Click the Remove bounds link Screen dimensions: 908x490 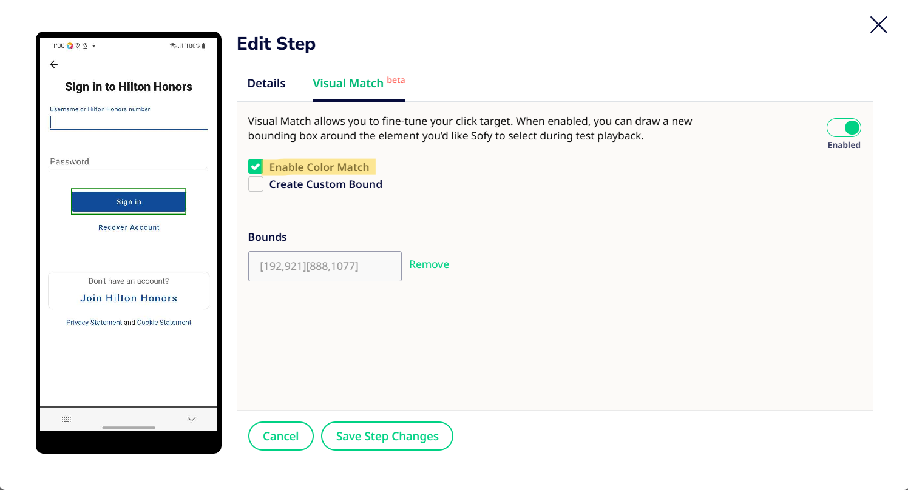(x=429, y=264)
